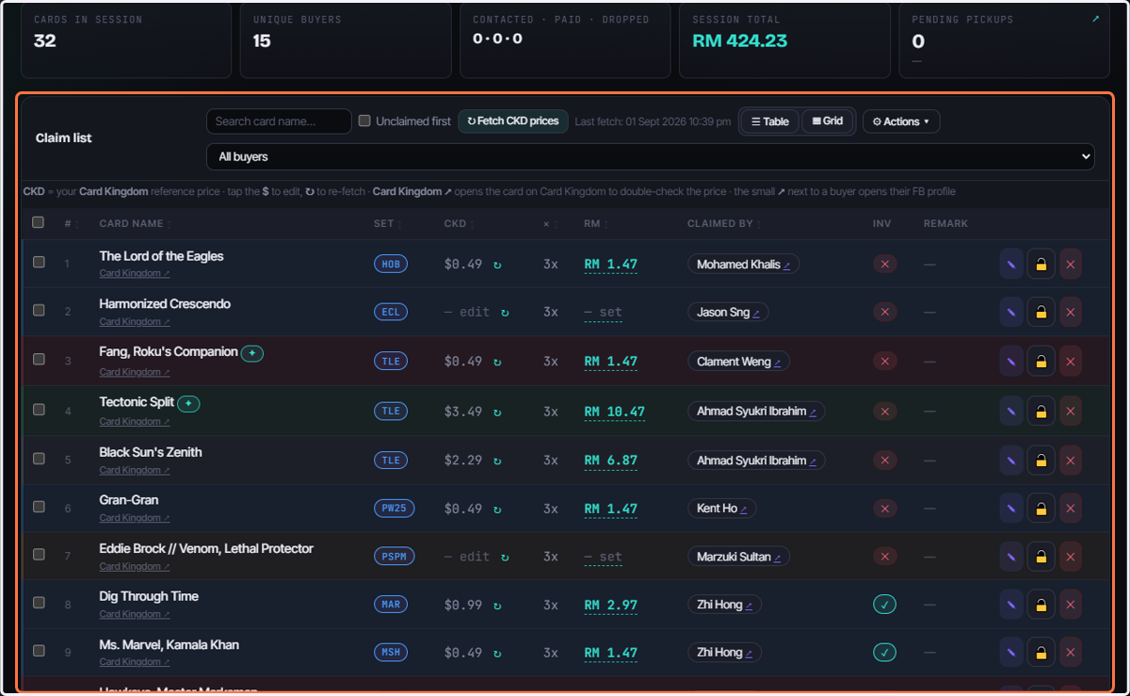This screenshot has height=696, width=1130.
Task: Open the Pending Pickups expand arrow
Action: click(x=1095, y=19)
